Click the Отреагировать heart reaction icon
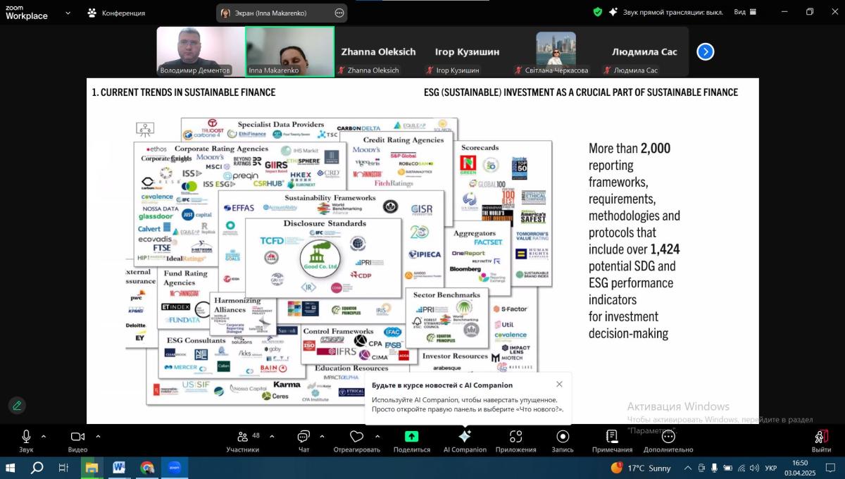 click(357, 437)
